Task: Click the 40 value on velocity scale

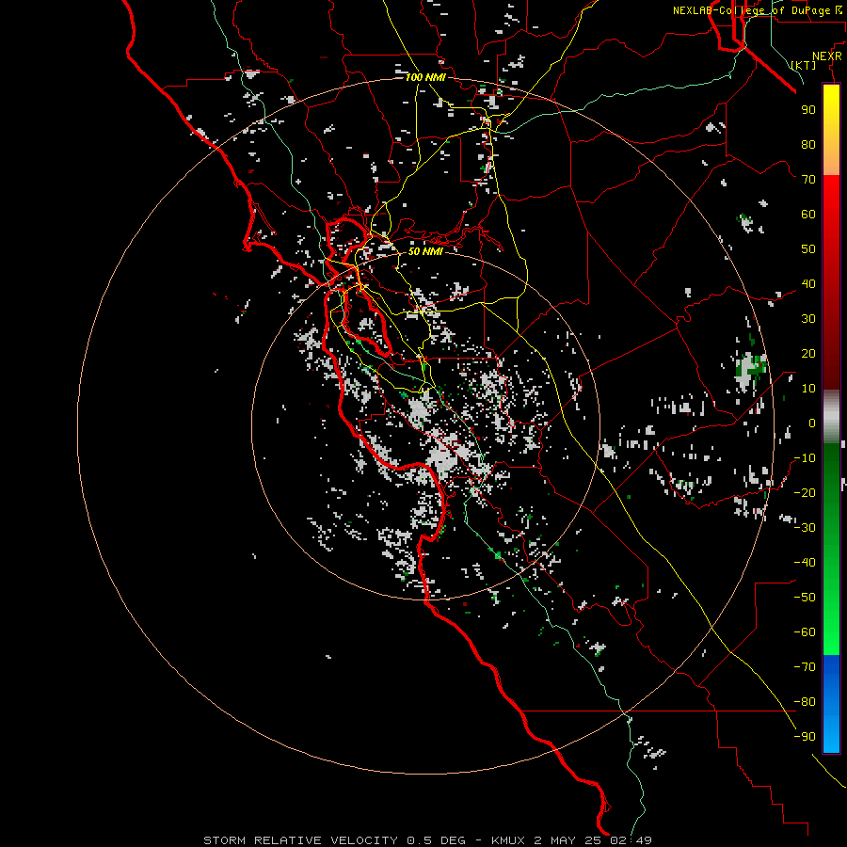Action: click(x=808, y=283)
